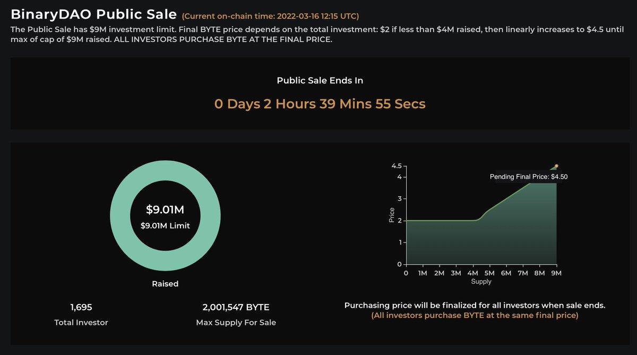Click the Public Sale Ends In label
The height and width of the screenshot is (355, 637).
[320, 81]
